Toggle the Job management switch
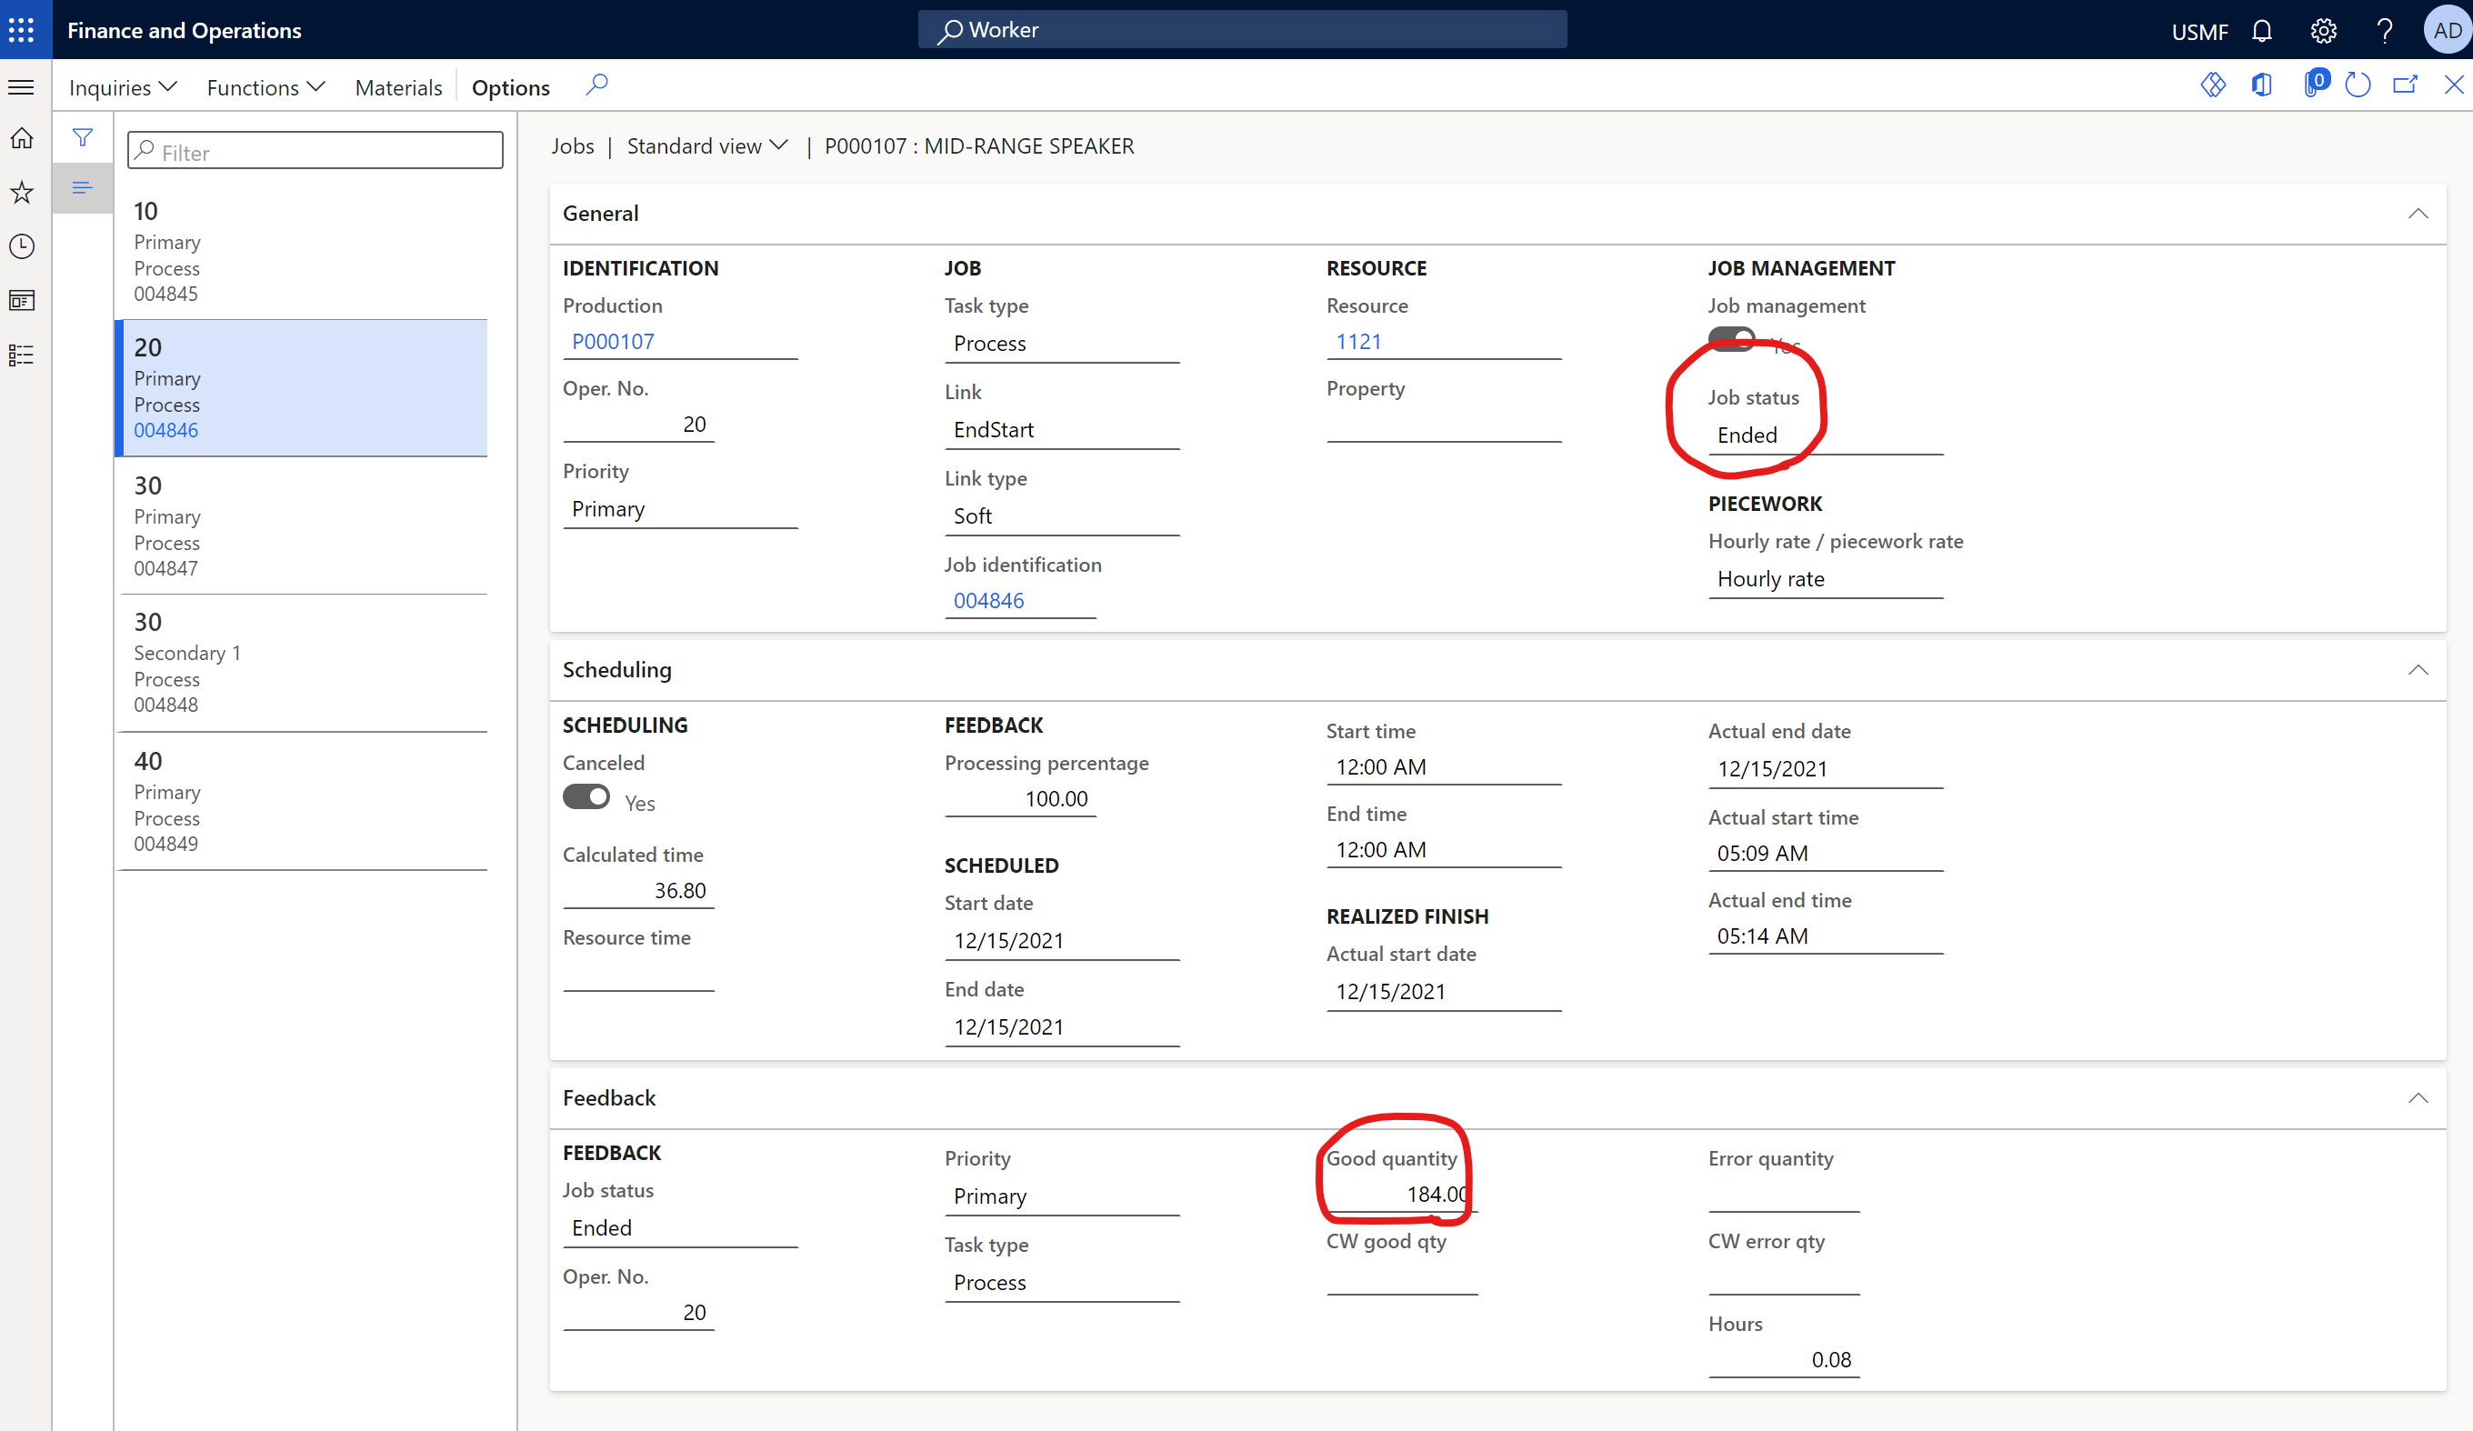Viewport: 2473px width, 1431px height. (x=1731, y=340)
